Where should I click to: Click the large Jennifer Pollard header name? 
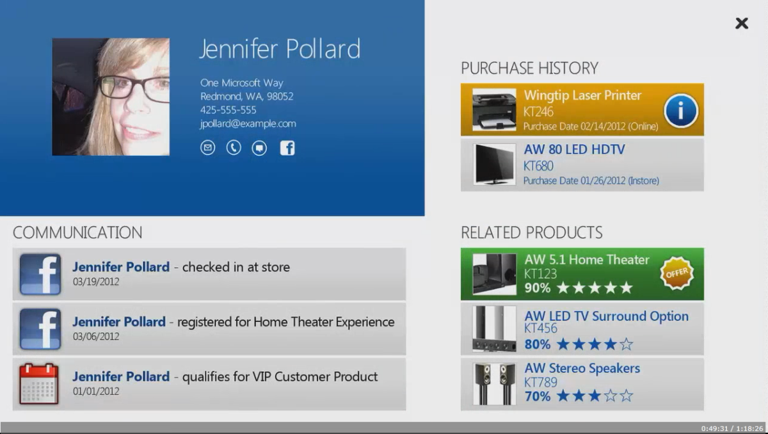tap(280, 49)
